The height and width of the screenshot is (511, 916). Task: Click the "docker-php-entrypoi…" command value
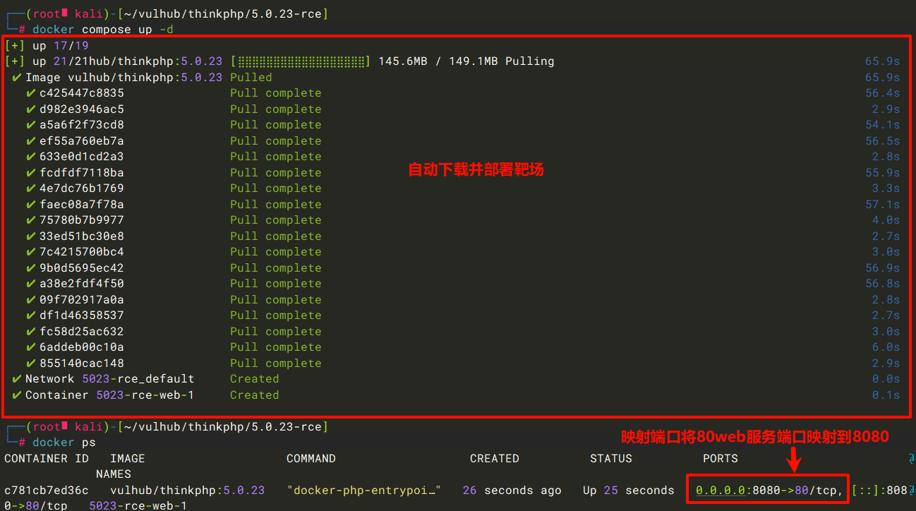pos(364,491)
